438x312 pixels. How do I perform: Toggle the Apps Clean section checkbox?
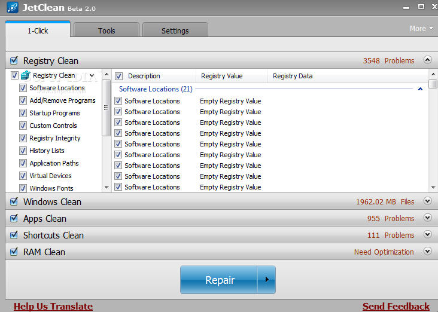pyautogui.click(x=14, y=218)
